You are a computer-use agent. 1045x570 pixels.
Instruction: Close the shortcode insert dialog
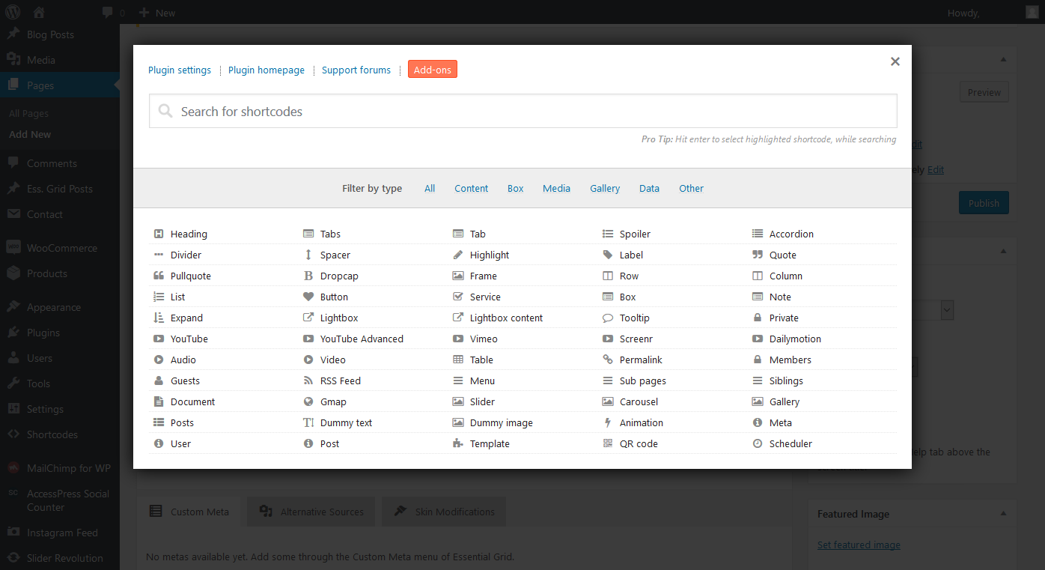pos(895,61)
